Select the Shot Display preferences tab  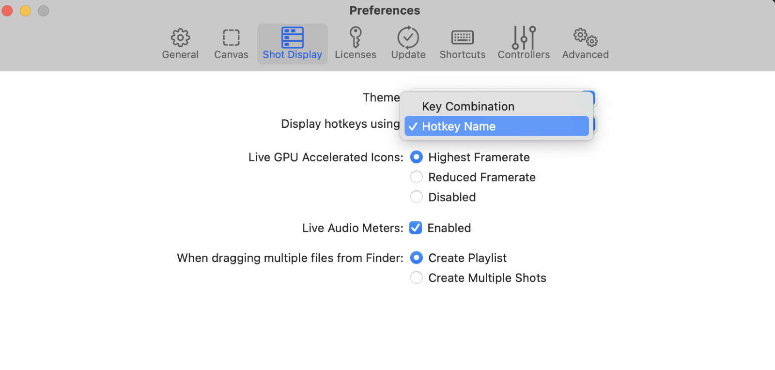292,44
